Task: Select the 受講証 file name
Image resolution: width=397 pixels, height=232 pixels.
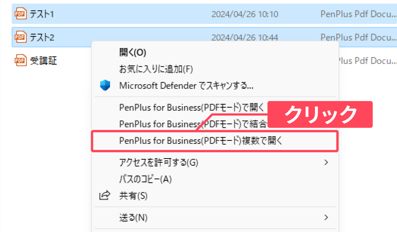Action: pos(43,61)
